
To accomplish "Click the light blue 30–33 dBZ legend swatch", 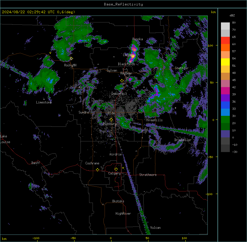I will pyautogui.click(x=225, y=112).
